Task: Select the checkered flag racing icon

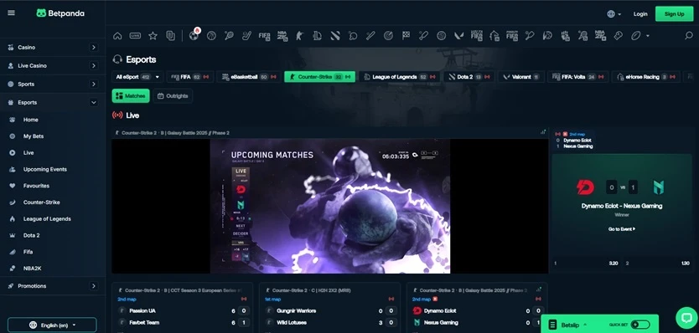Action: click(406, 36)
